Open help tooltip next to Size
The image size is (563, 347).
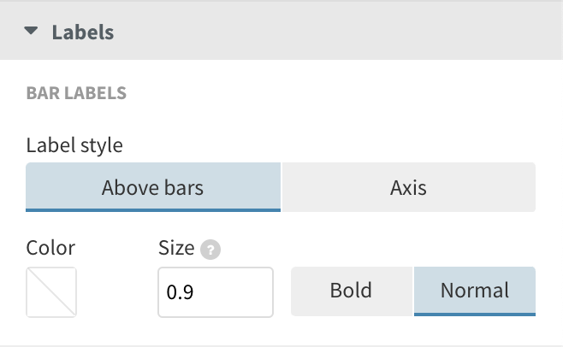(210, 250)
